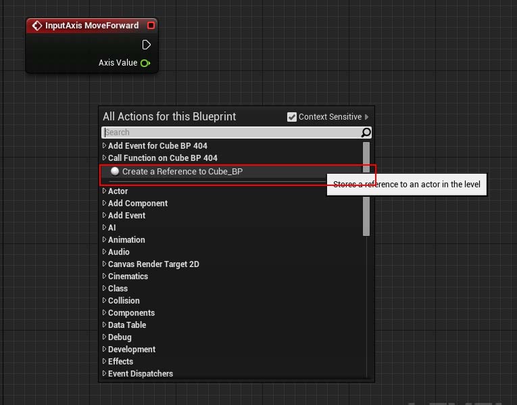Viewport: 517px width, 405px height.
Task: Click the All Actions for this Blueprint heading
Action: click(x=169, y=116)
